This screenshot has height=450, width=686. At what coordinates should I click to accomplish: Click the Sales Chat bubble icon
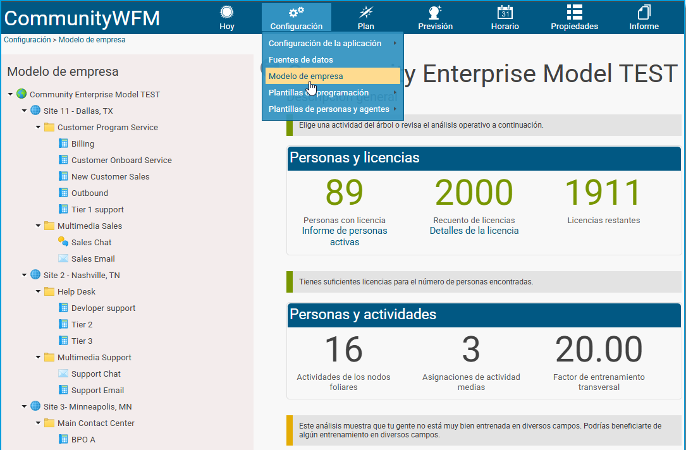pos(63,241)
